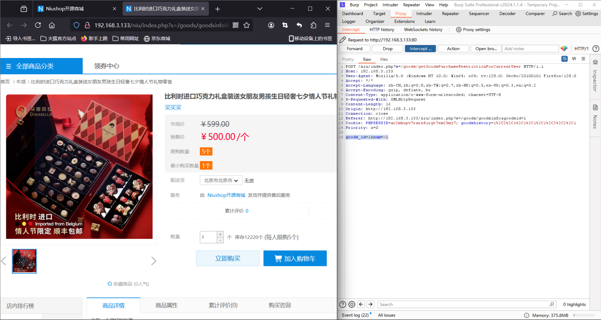Reload the page in Firefox
Viewport: 601px width, 320px height.
(x=38, y=25)
